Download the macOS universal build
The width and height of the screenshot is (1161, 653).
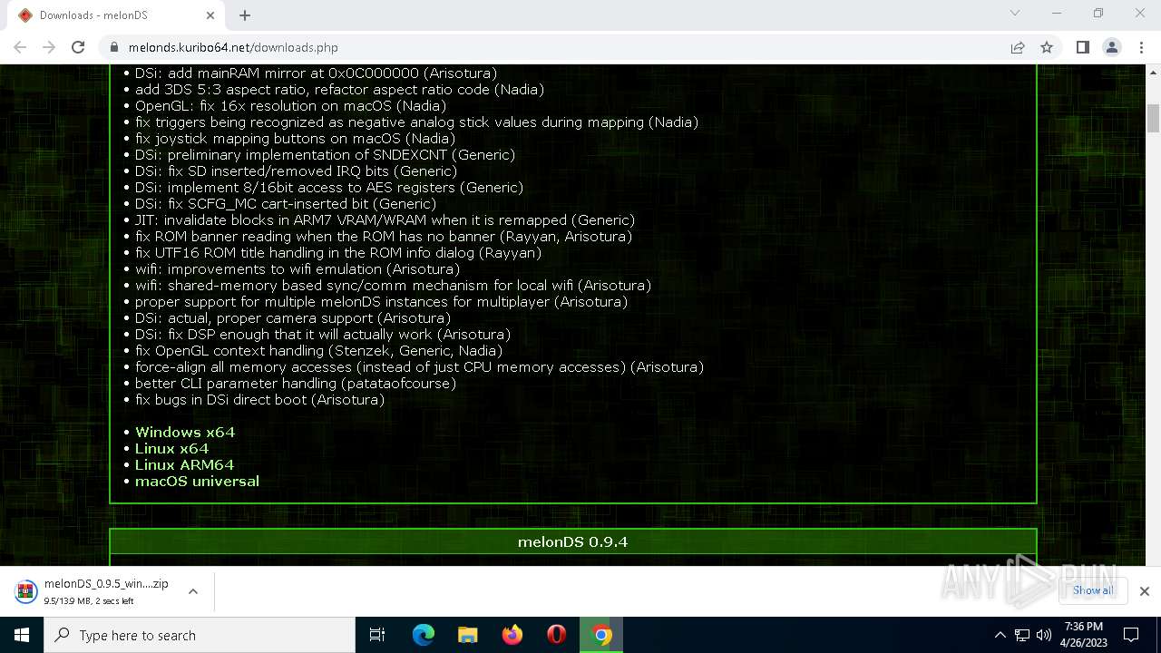pos(197,482)
